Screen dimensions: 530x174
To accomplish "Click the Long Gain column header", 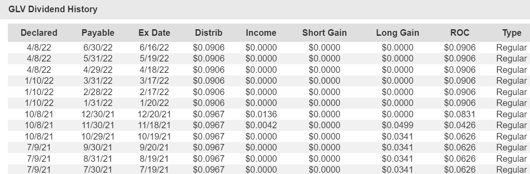I will [398, 33].
